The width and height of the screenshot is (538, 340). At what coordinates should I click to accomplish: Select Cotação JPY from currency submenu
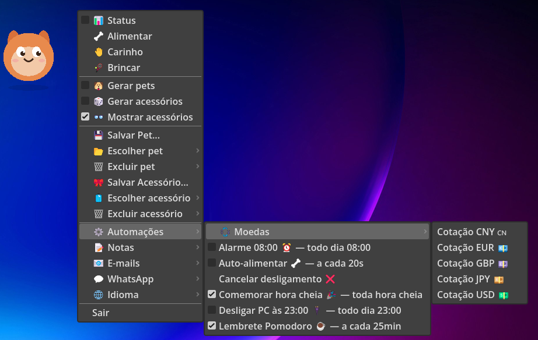(480, 279)
